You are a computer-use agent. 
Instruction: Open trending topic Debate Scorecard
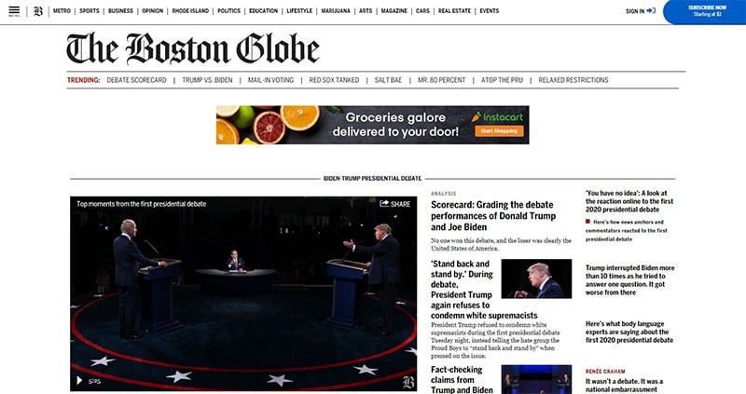tap(136, 80)
